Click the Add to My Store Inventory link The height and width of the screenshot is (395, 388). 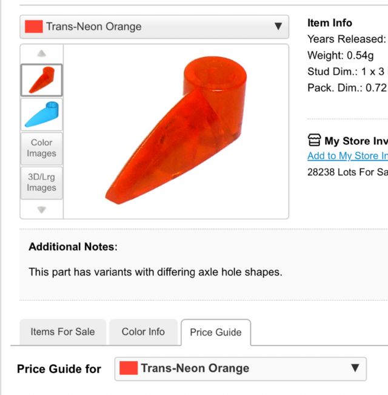click(347, 156)
